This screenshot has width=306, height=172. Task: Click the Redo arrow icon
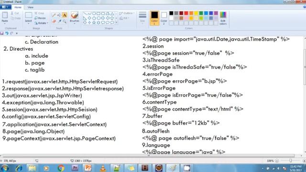click(x=11, y=33)
